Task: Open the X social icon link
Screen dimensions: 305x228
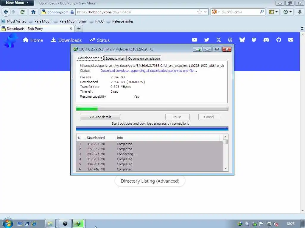Action: (219, 40)
